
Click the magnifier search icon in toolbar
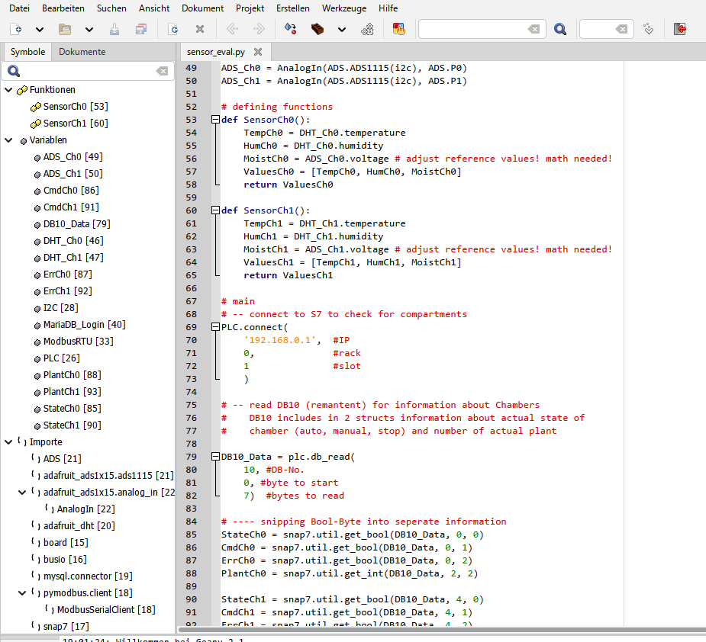pyautogui.click(x=560, y=30)
